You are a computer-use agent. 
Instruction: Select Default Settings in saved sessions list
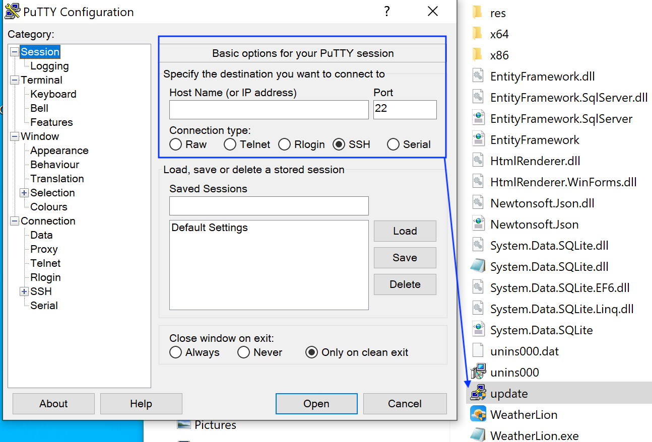(x=210, y=228)
